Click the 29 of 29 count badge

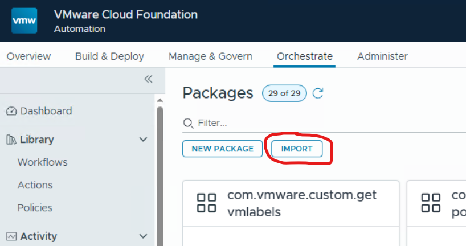coord(284,93)
